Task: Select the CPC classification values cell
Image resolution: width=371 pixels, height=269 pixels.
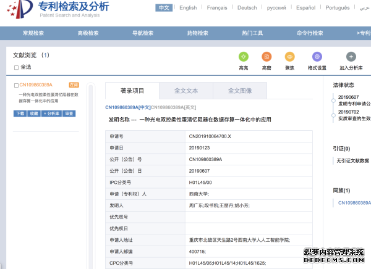Action: coord(249,263)
